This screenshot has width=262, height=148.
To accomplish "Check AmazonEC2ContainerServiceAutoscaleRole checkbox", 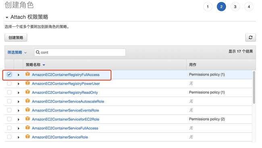I will pos(9,101).
